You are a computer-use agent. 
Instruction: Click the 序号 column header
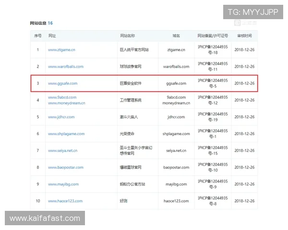[37, 36]
